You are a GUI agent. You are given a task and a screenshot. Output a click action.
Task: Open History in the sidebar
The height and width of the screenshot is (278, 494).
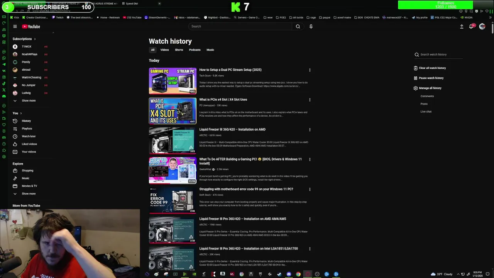(x=26, y=121)
